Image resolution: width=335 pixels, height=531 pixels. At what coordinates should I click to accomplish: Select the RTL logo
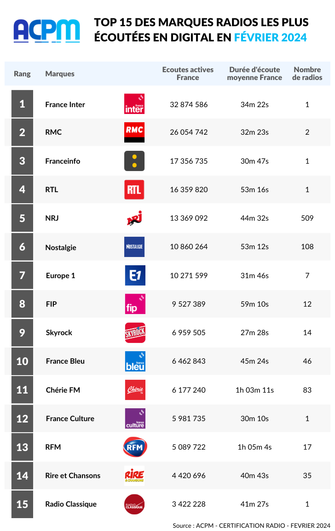tap(134, 189)
